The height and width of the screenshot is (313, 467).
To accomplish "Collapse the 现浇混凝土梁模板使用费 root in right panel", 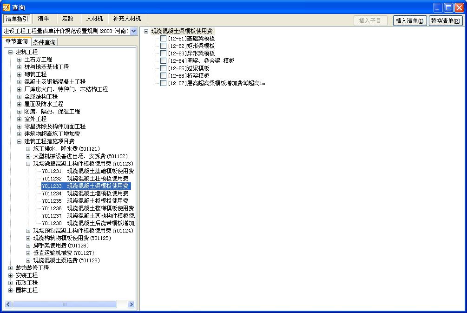I will tap(146, 31).
